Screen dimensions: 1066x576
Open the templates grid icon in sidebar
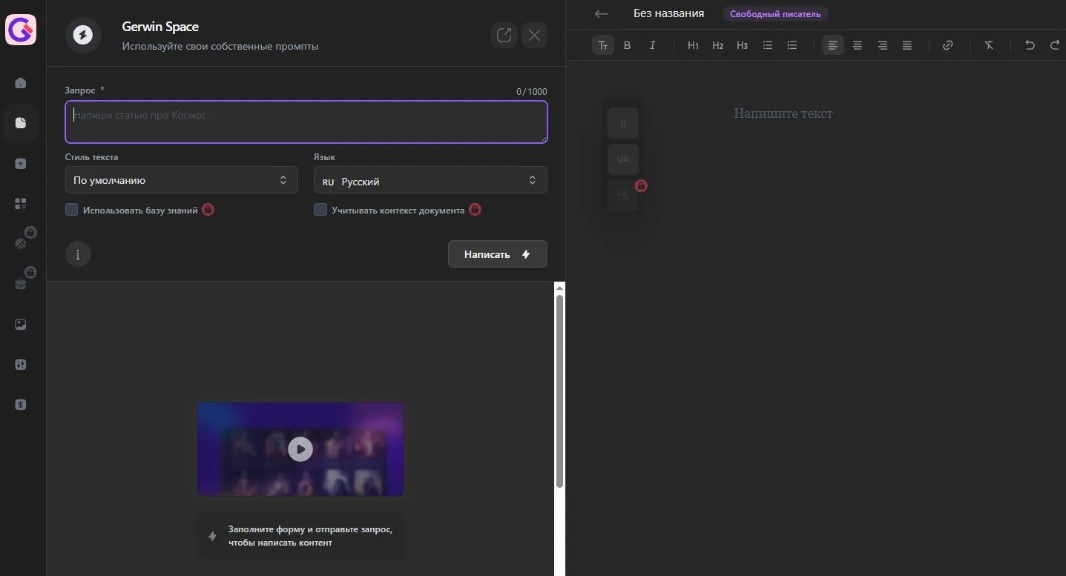pos(21,204)
